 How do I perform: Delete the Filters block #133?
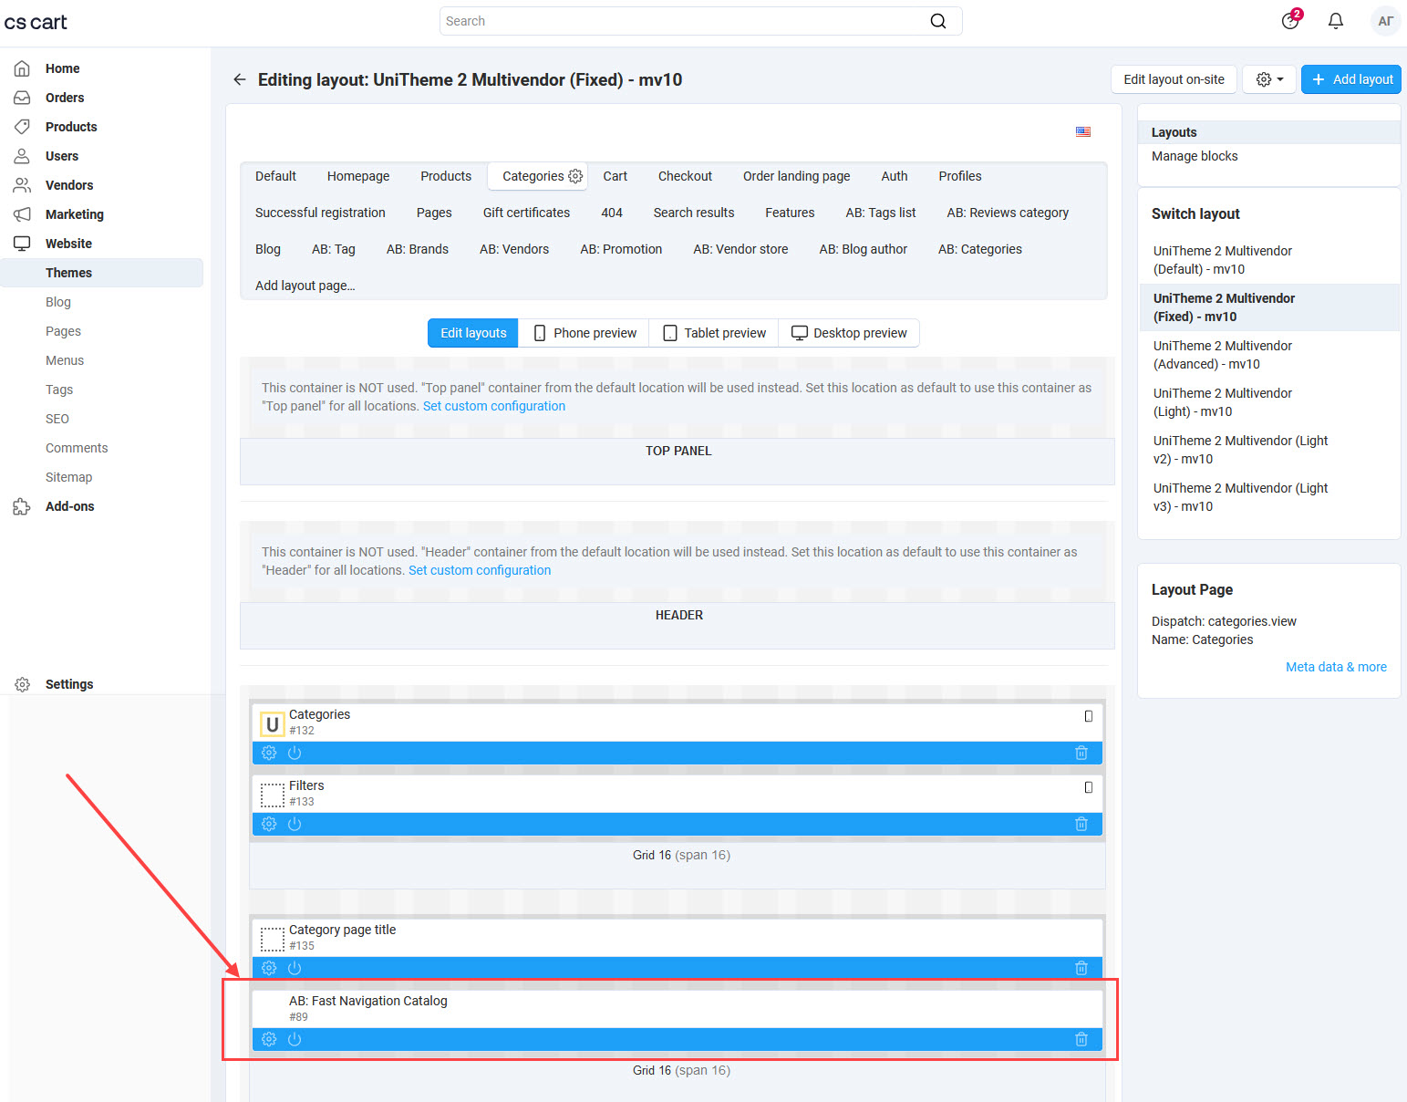[1081, 824]
